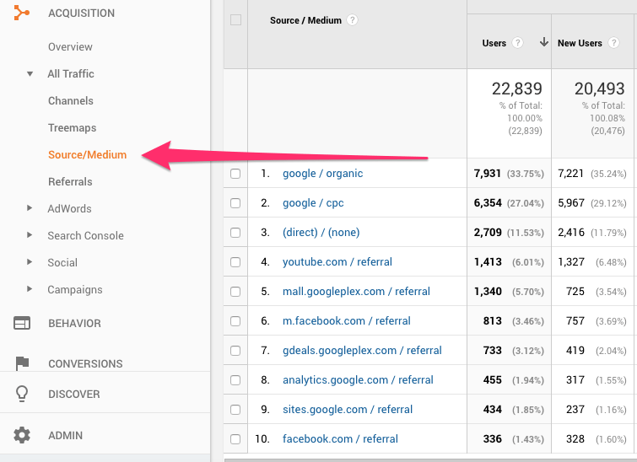Click the Conversions flag icon
The image size is (637, 462).
22,363
